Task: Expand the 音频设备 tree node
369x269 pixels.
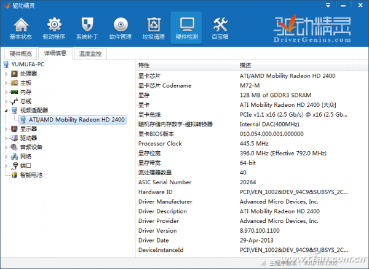Action: [6, 147]
